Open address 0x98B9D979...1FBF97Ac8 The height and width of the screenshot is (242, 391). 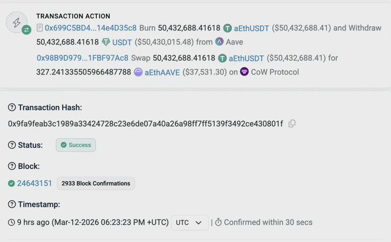(x=82, y=58)
